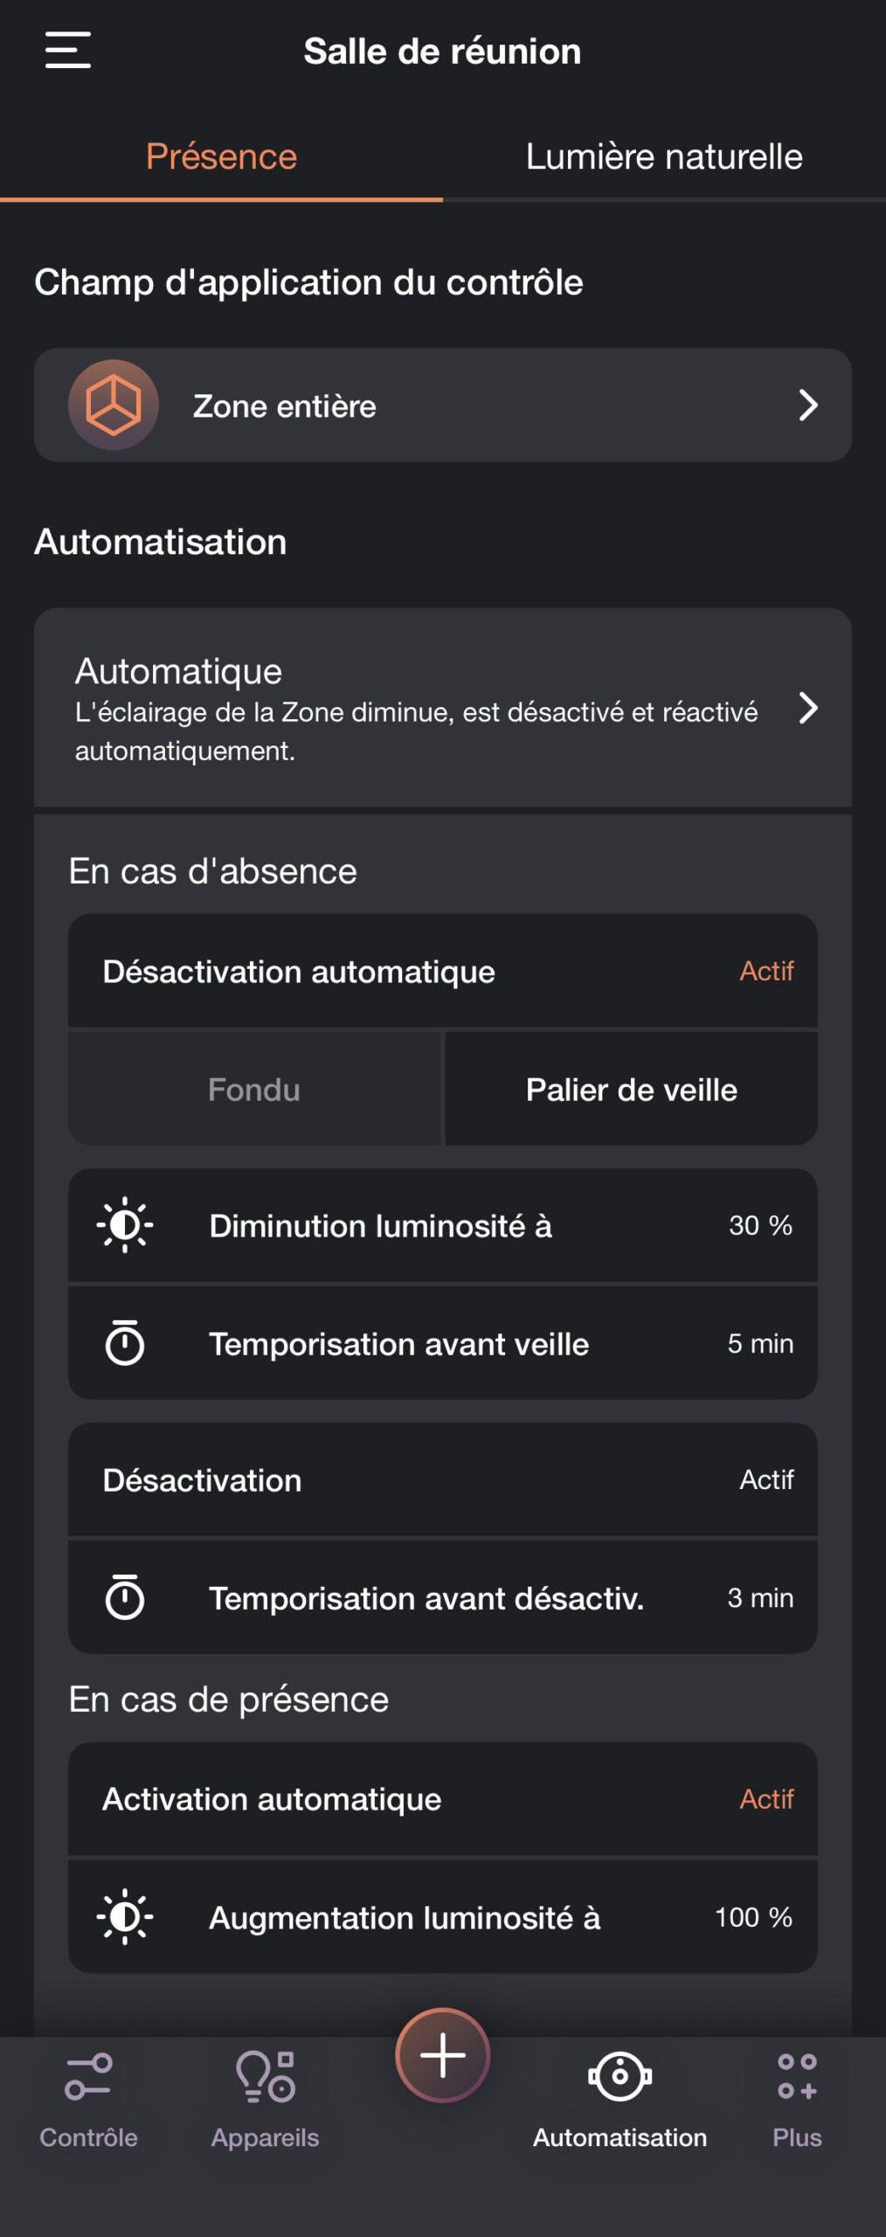Adjust the 30 % brightness reduction value

[x=760, y=1225]
